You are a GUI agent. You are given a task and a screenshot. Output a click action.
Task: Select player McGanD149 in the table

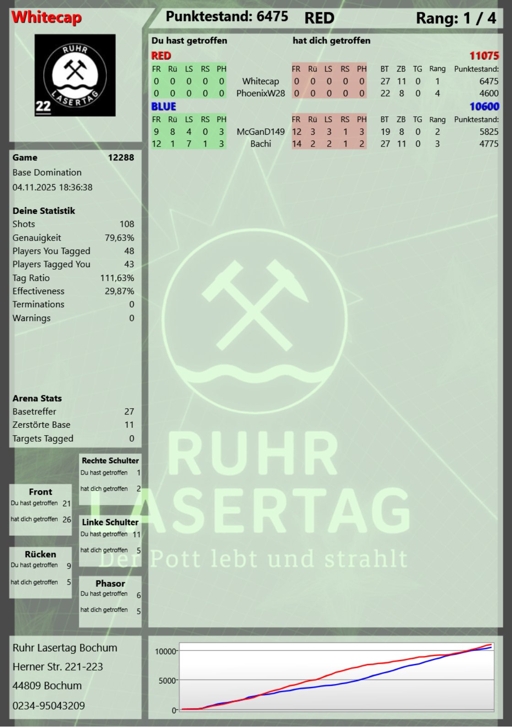[260, 132]
